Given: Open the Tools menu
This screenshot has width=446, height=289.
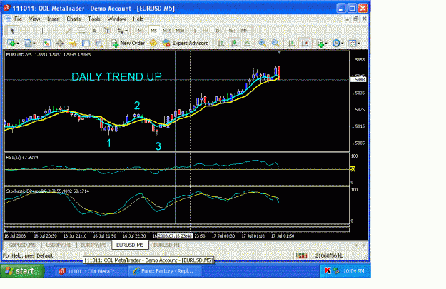Looking at the screenshot, I should 94,19.
